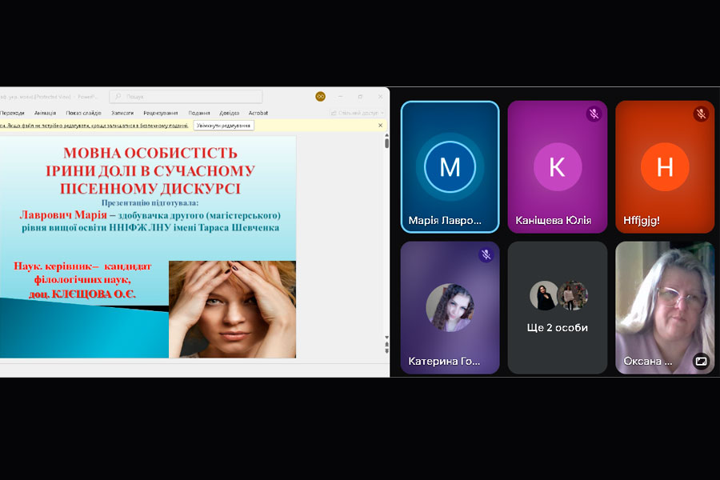Click the woman's photo on the slide
720x480 pixels.
[x=232, y=310]
